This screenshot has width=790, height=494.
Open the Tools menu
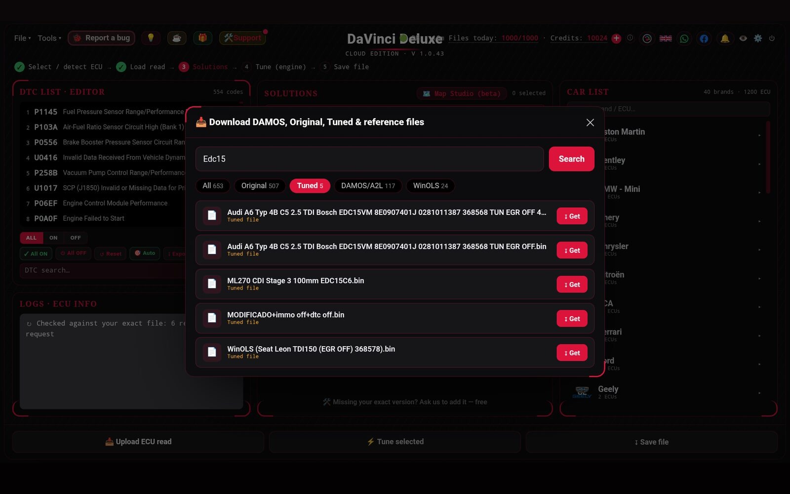coord(49,38)
